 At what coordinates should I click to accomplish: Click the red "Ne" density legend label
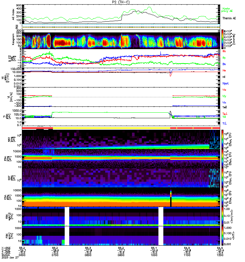(x=224, y=70)
